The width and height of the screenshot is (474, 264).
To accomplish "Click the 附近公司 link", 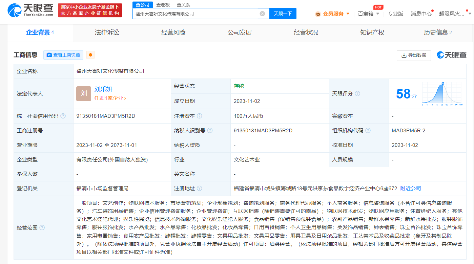I will tap(410, 188).
